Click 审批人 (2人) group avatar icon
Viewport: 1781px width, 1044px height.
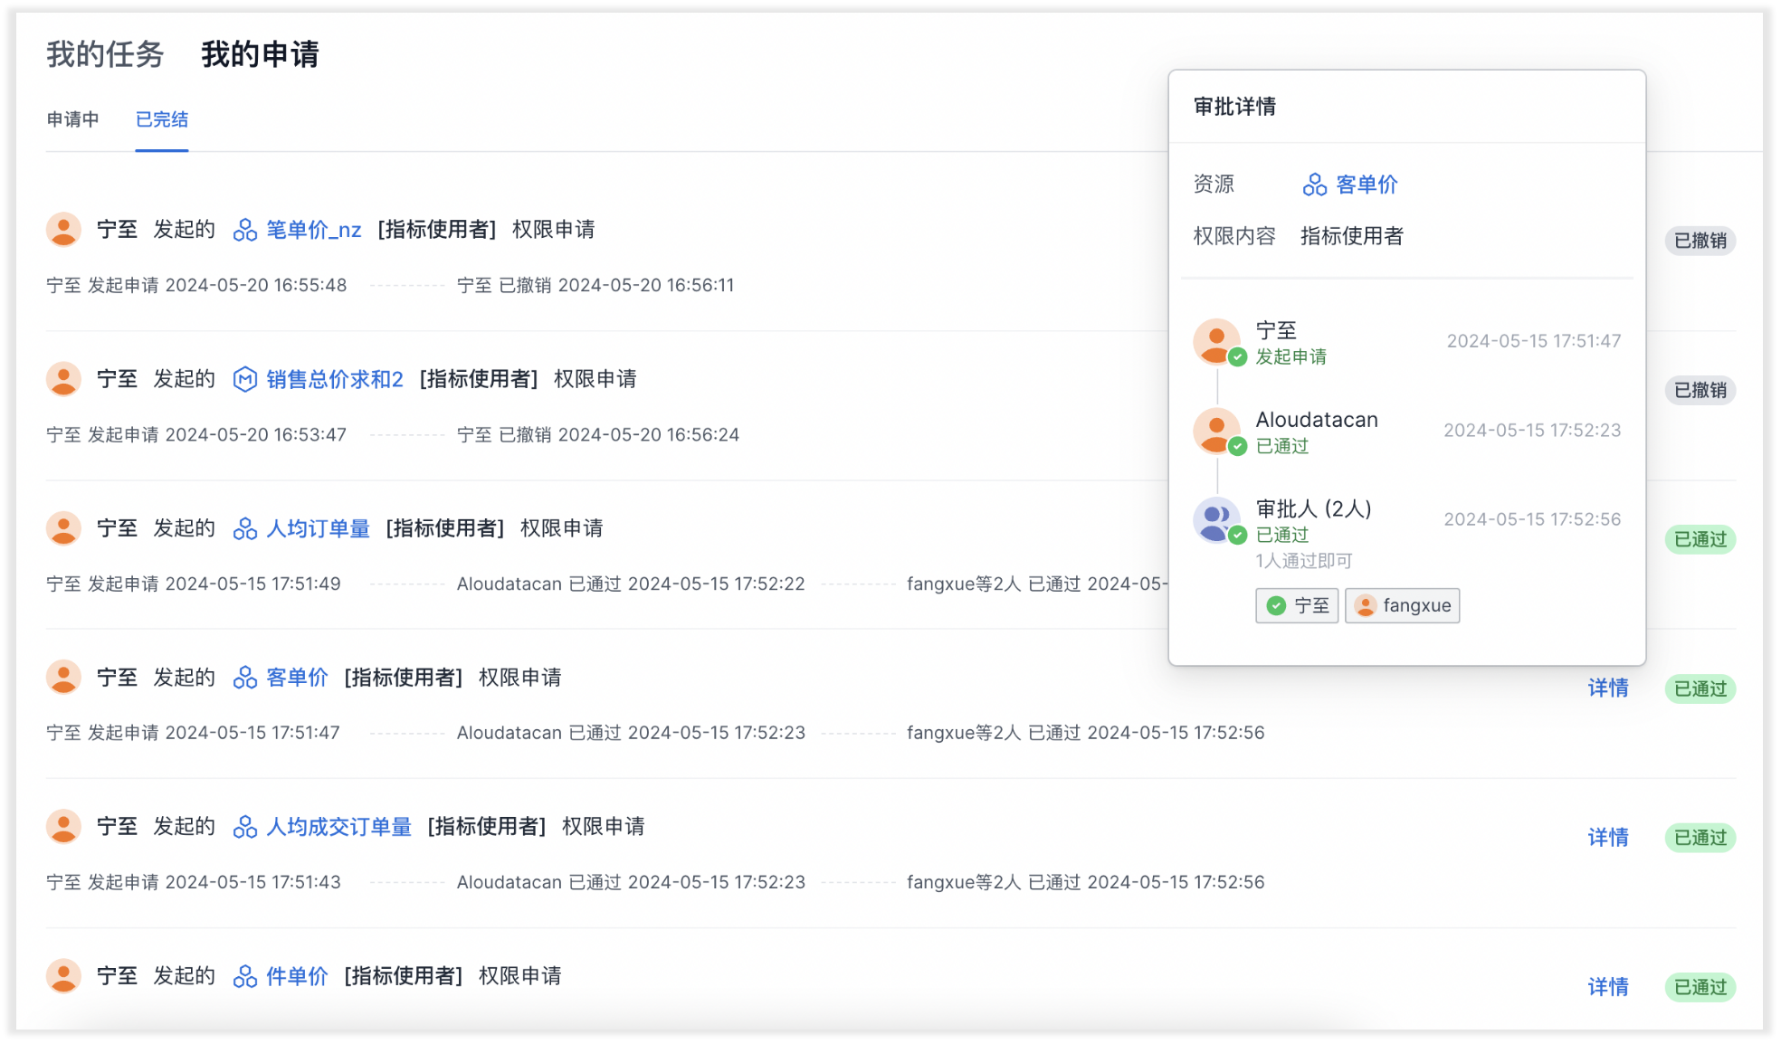[1216, 520]
